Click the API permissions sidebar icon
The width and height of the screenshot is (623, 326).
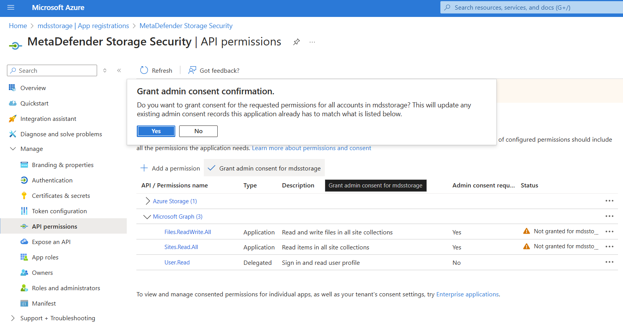[x=24, y=226]
